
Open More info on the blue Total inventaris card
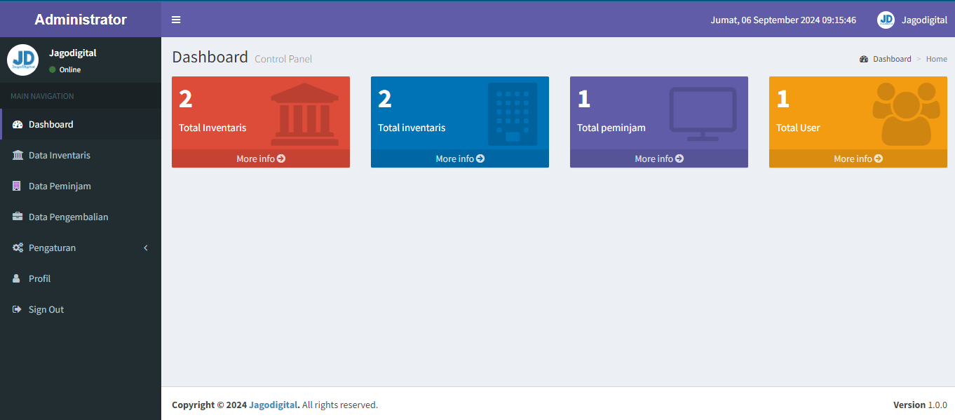tap(460, 158)
